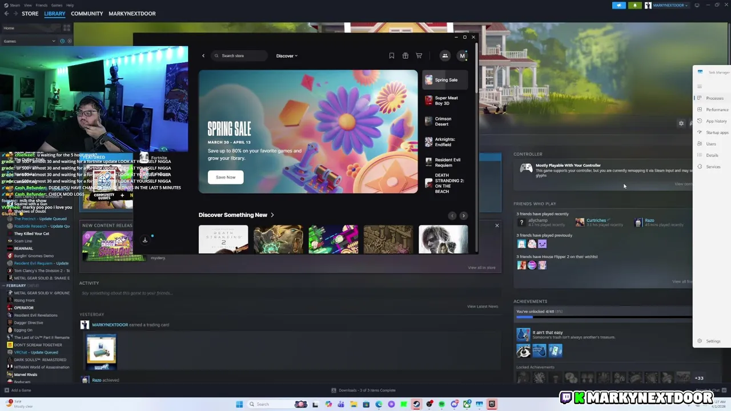Select REANIMAL in the Steam library list
Screen dimensions: 731x411
tap(23, 248)
